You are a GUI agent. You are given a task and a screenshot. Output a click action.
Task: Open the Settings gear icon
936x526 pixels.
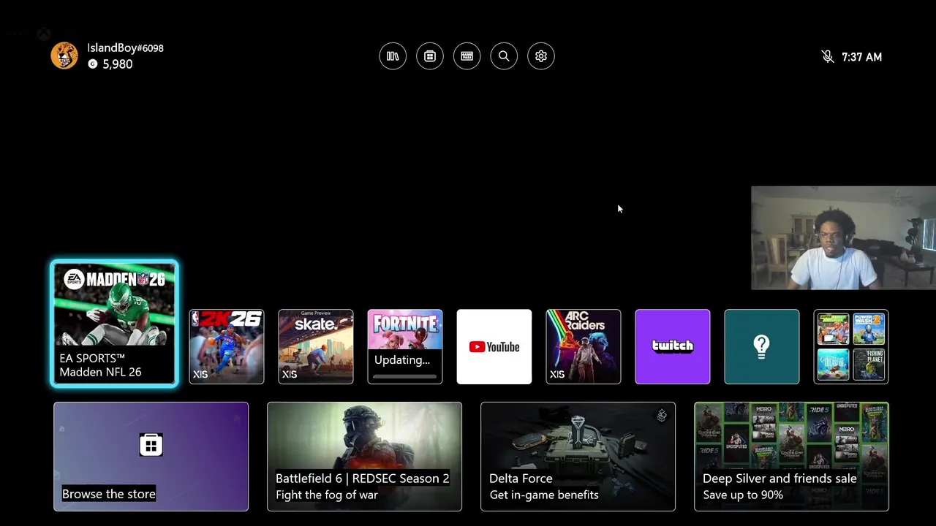tap(541, 56)
